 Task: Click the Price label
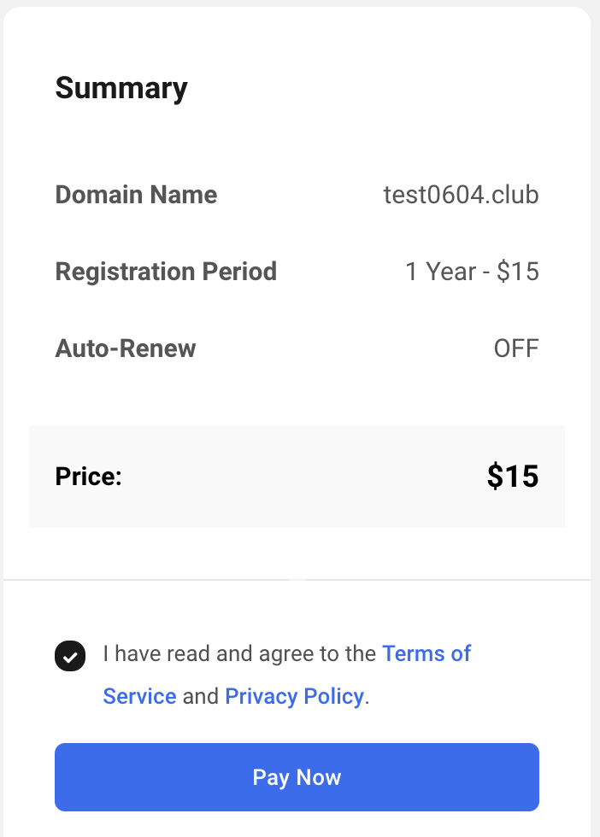pos(88,476)
